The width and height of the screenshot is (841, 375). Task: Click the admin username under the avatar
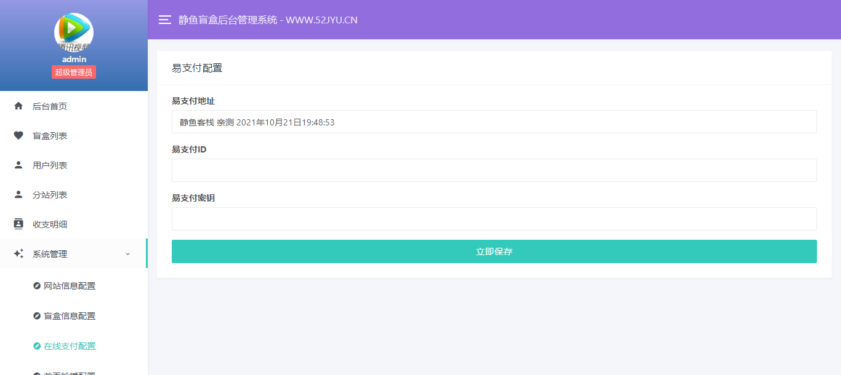[74, 59]
